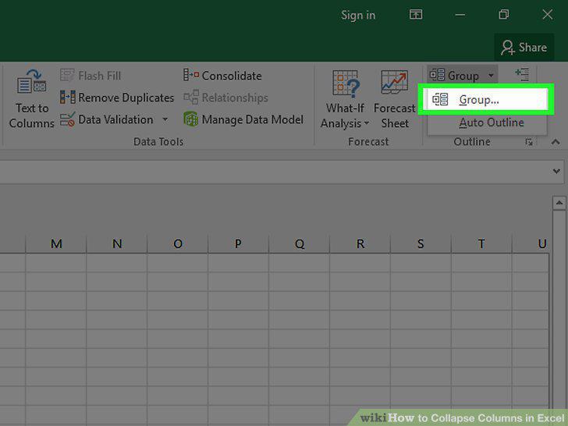Select column N header
The height and width of the screenshot is (426, 568).
tap(117, 243)
